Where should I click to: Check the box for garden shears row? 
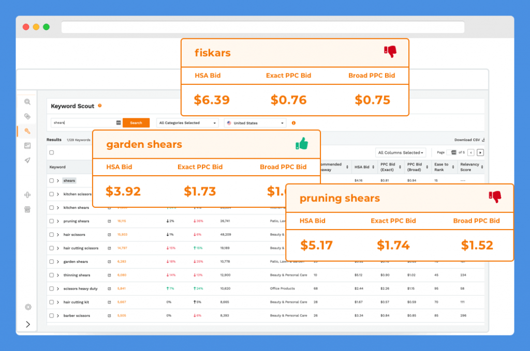tap(51, 262)
